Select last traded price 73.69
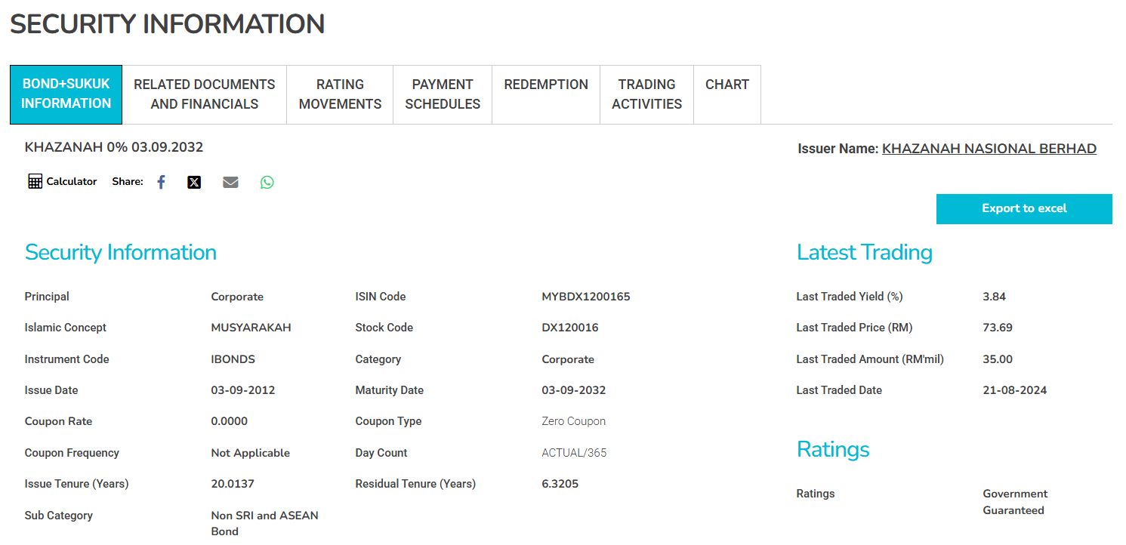The image size is (1126, 545). 998,328
